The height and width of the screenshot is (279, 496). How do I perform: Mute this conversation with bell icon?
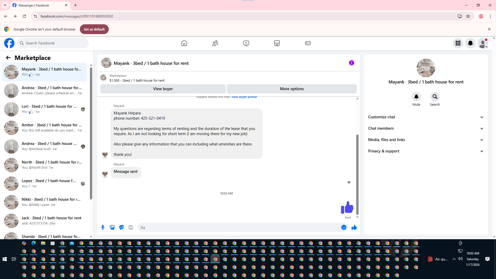(416, 97)
